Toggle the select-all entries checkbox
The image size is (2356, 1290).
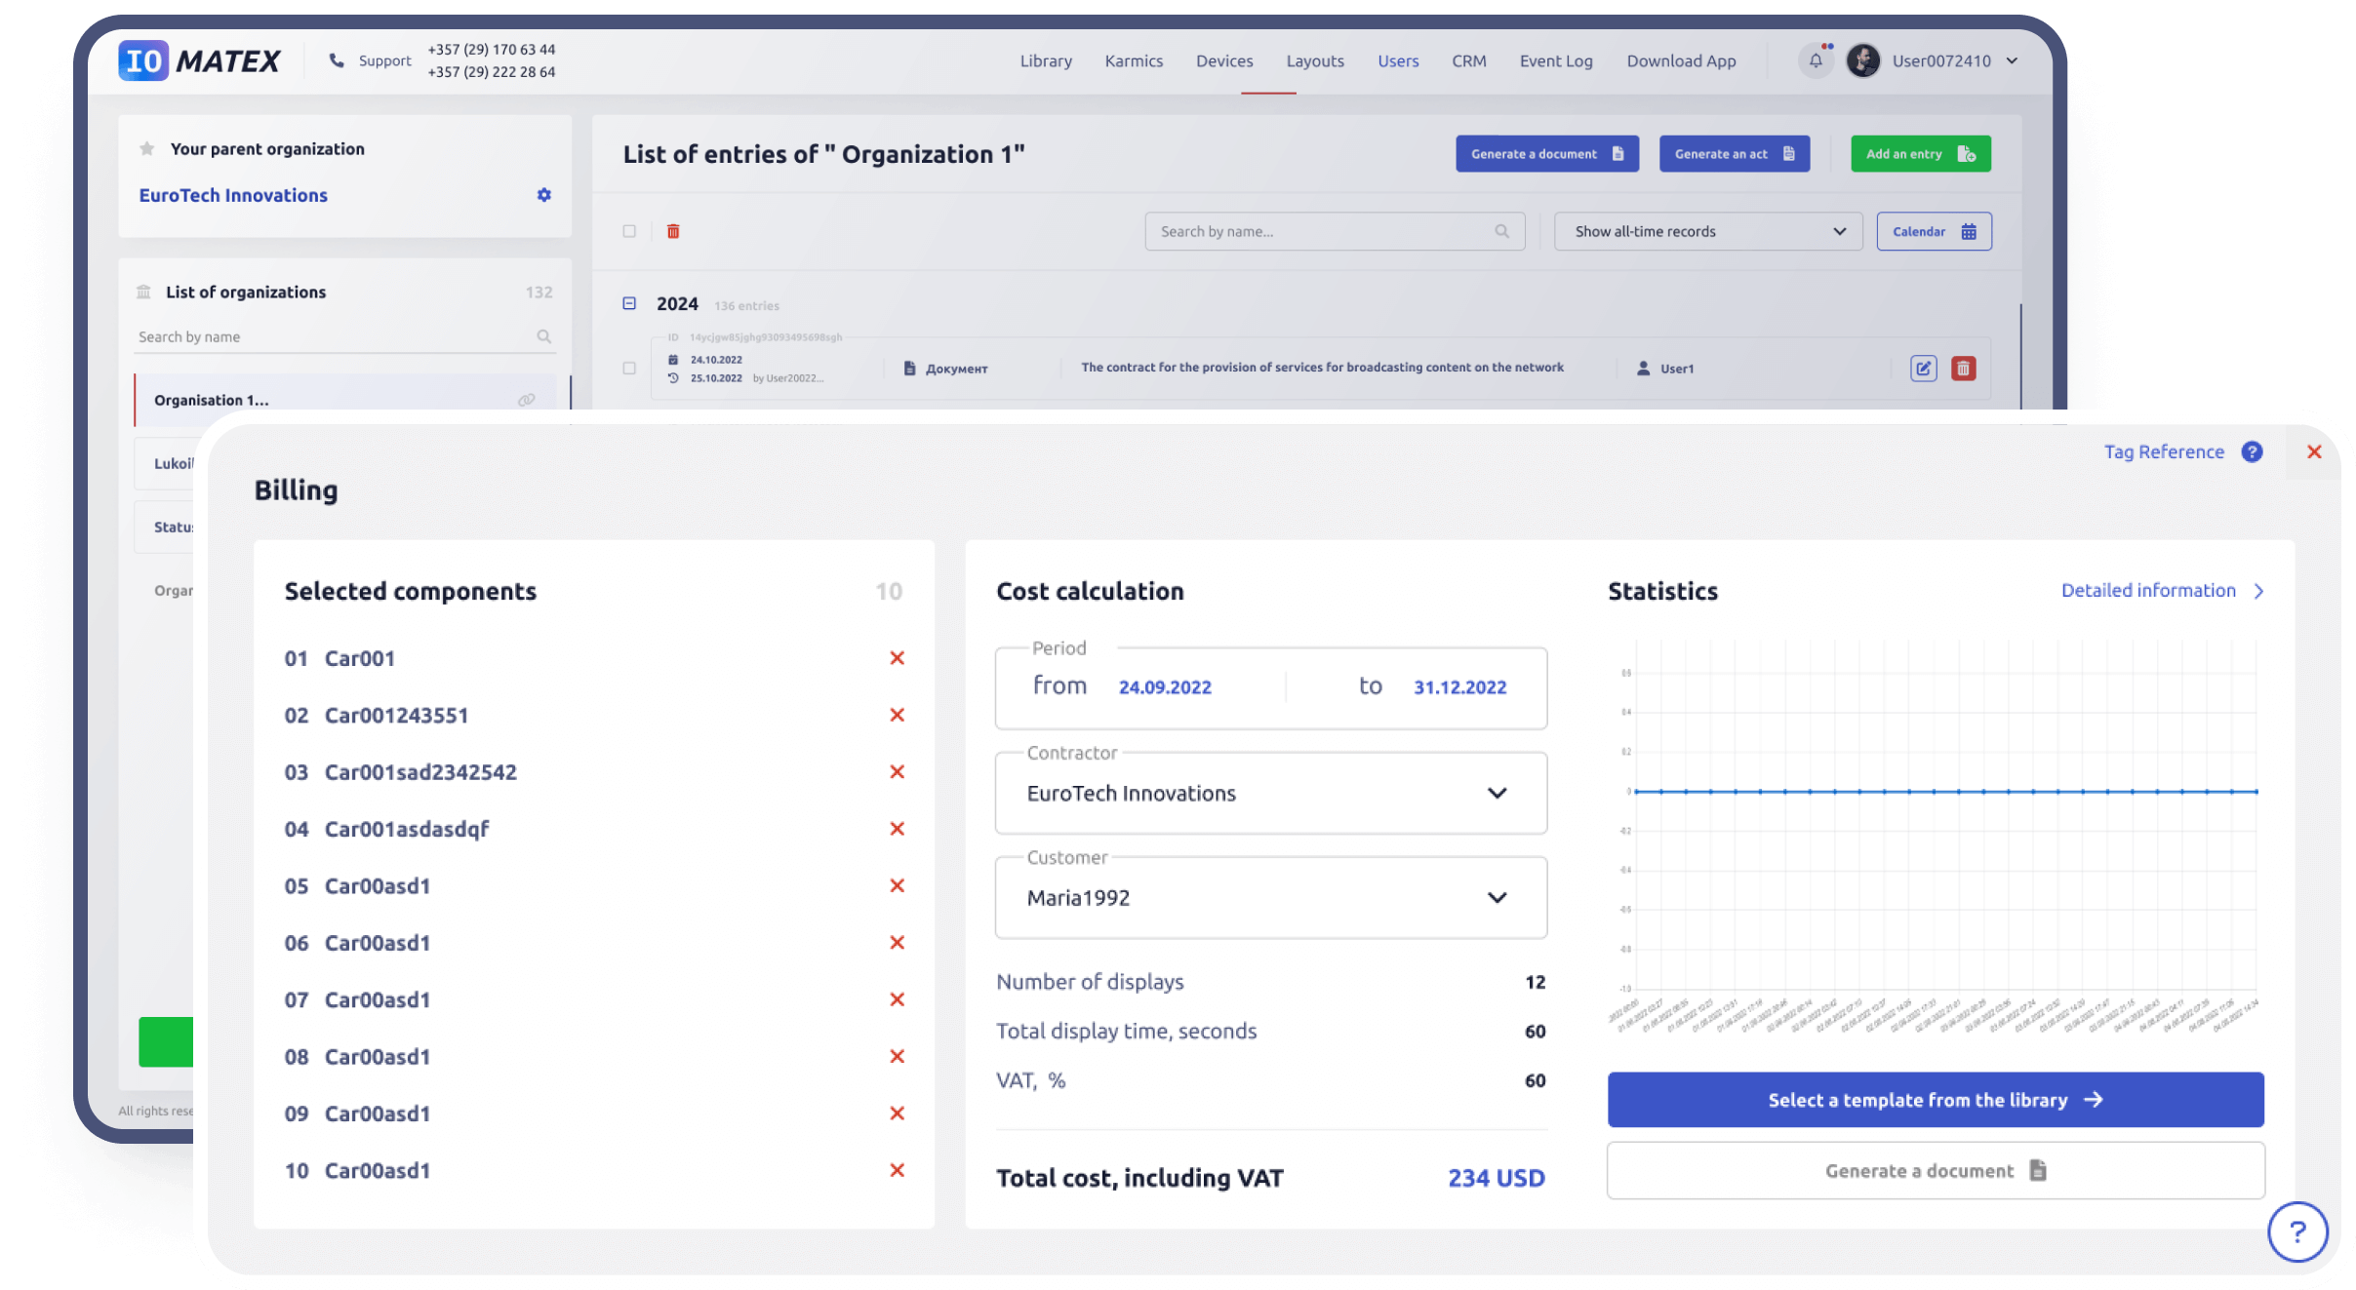[629, 231]
